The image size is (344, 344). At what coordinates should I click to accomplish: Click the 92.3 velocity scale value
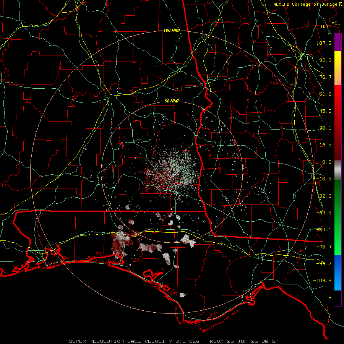coord(325,60)
